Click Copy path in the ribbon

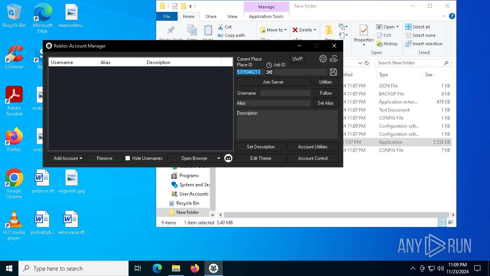coord(231,35)
